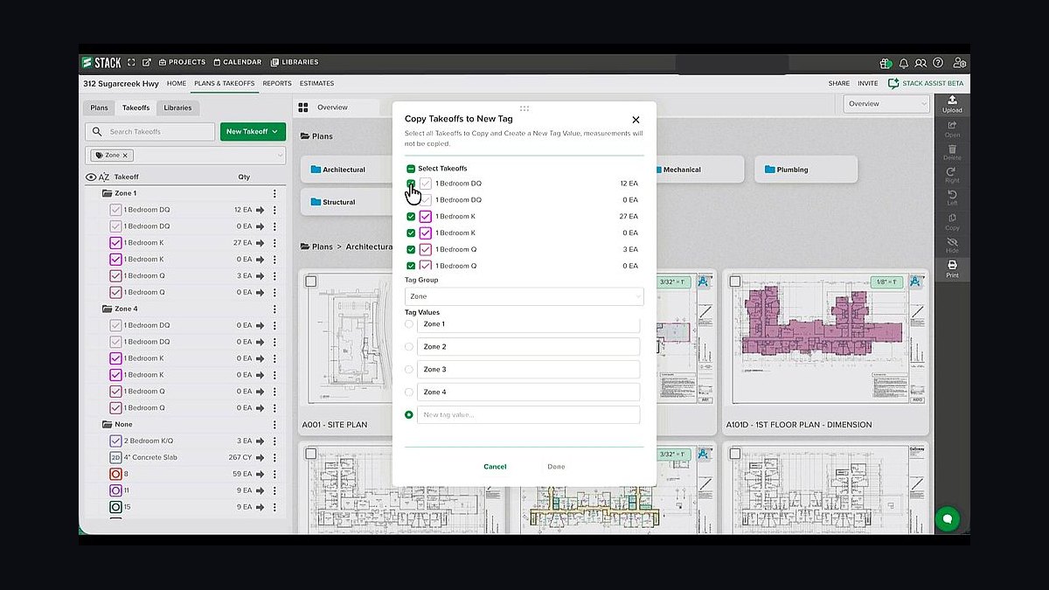Open STACK ASSIST BETA
1049x590 pixels.
(926, 84)
